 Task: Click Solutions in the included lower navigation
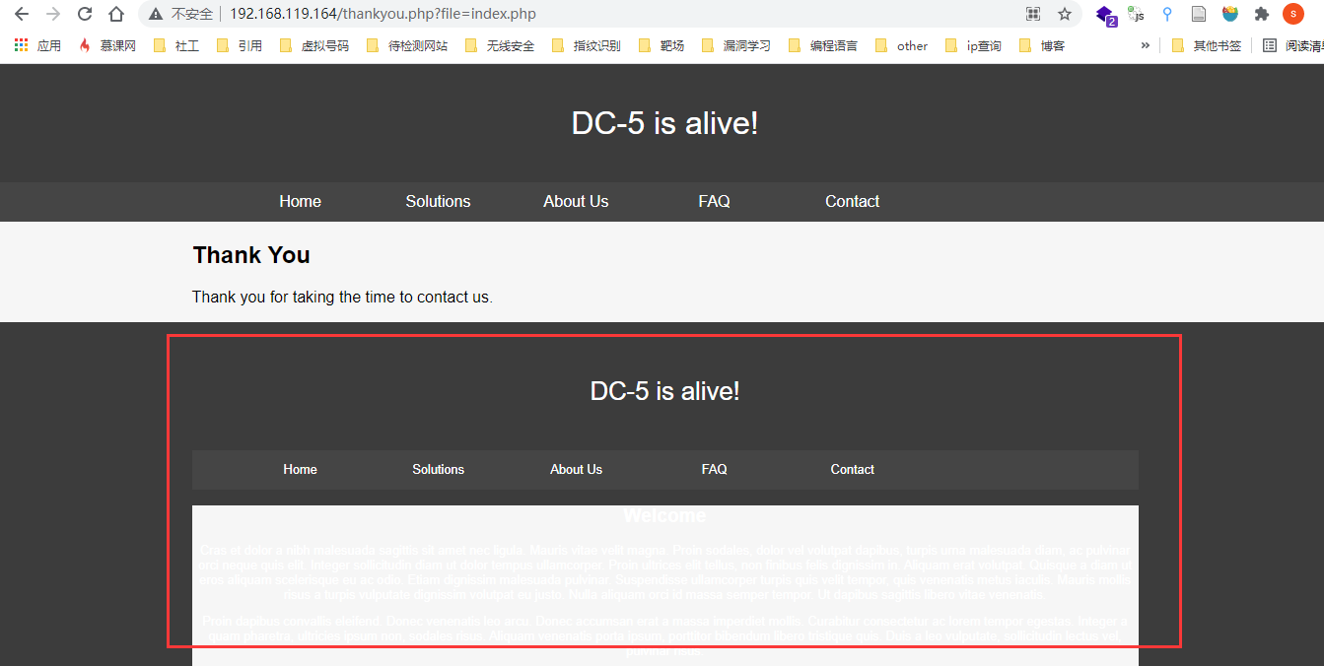[438, 469]
